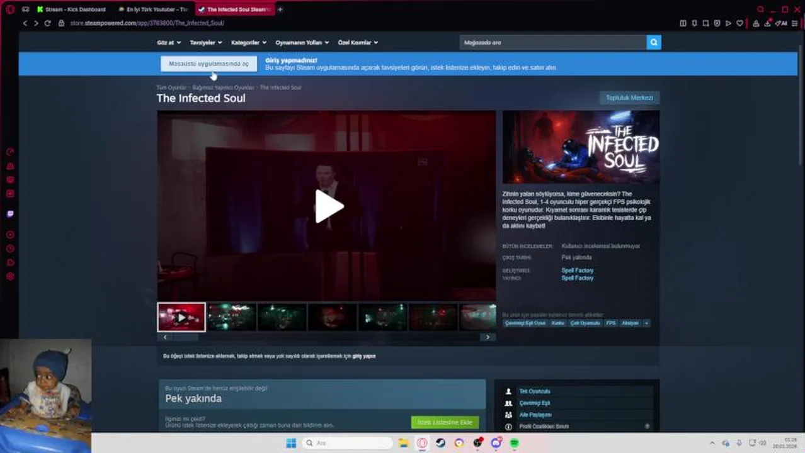Click the giriş yapın login link

coord(364,356)
